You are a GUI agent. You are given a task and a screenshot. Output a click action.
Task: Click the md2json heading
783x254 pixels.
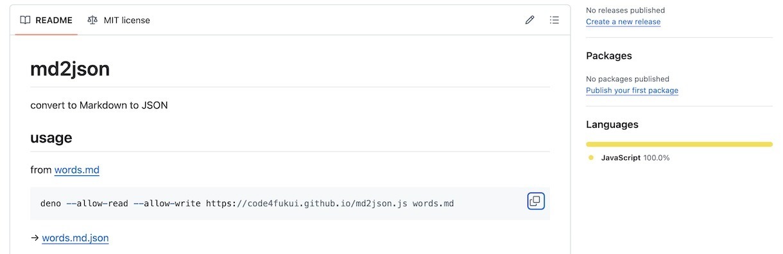click(x=70, y=68)
